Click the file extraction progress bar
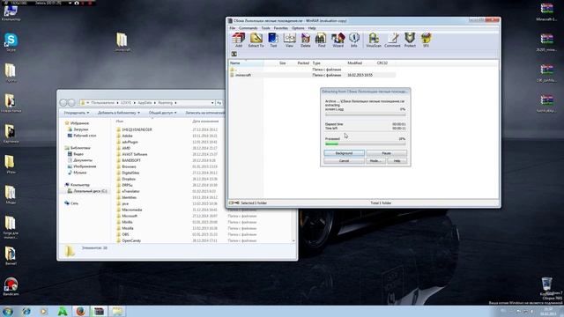 click(x=366, y=114)
